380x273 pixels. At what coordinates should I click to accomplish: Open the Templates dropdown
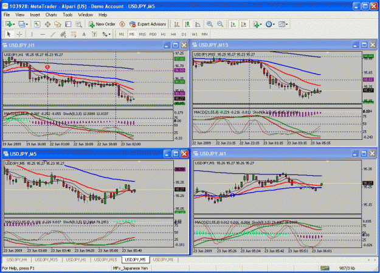tap(283, 24)
